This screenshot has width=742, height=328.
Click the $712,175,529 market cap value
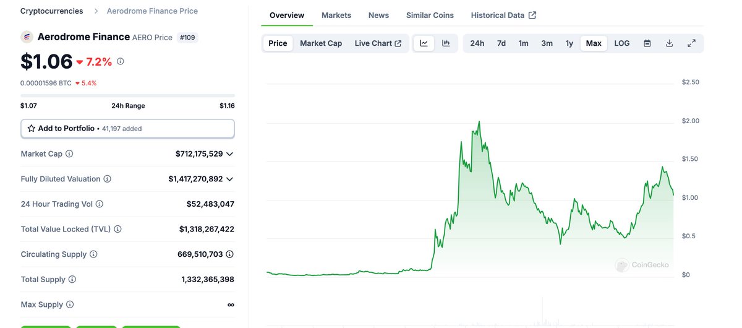pyautogui.click(x=199, y=153)
